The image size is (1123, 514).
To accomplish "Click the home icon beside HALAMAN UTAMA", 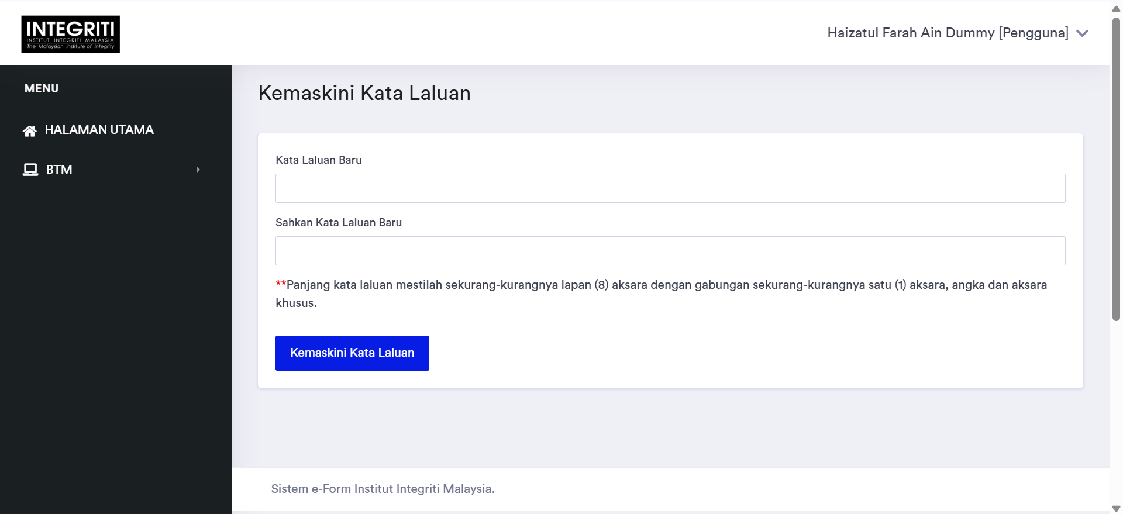I will pos(30,130).
